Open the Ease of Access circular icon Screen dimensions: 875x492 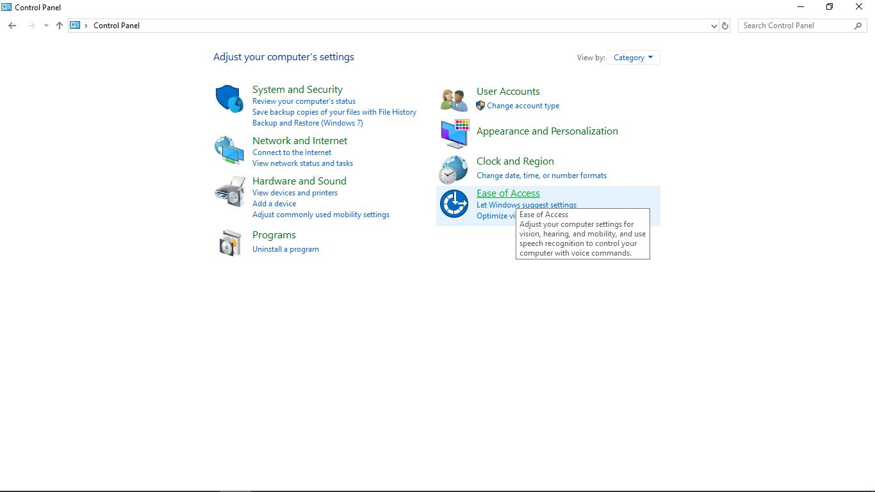click(454, 204)
